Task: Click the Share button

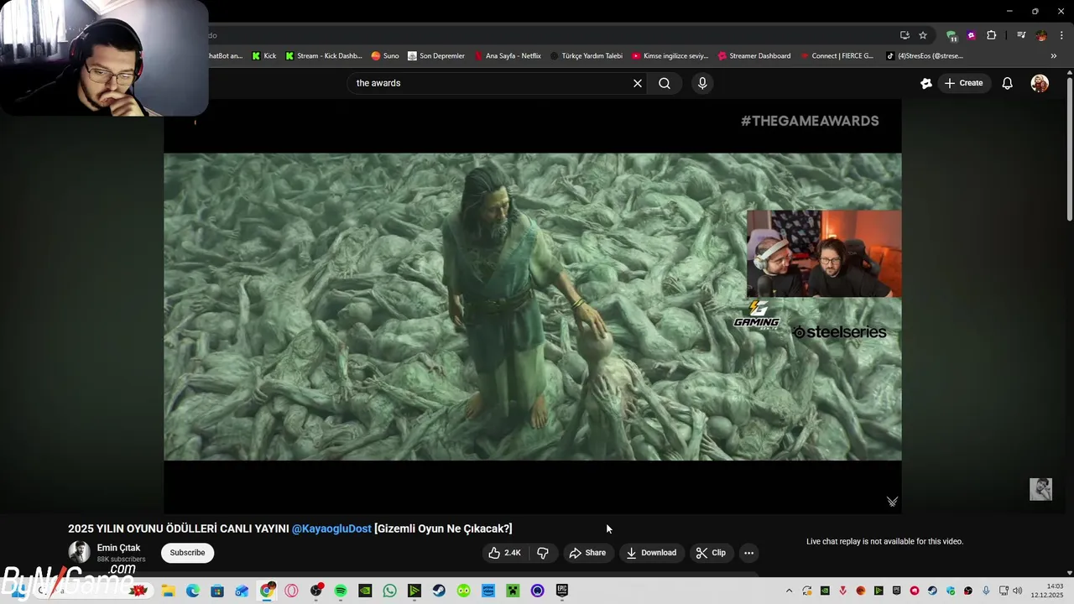Action: coord(587,553)
